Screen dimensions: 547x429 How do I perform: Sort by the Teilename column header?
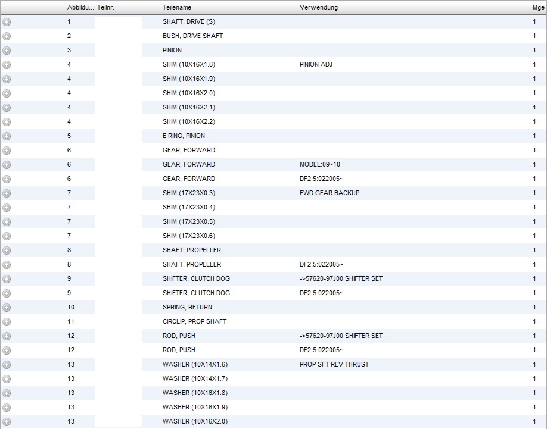pyautogui.click(x=177, y=8)
